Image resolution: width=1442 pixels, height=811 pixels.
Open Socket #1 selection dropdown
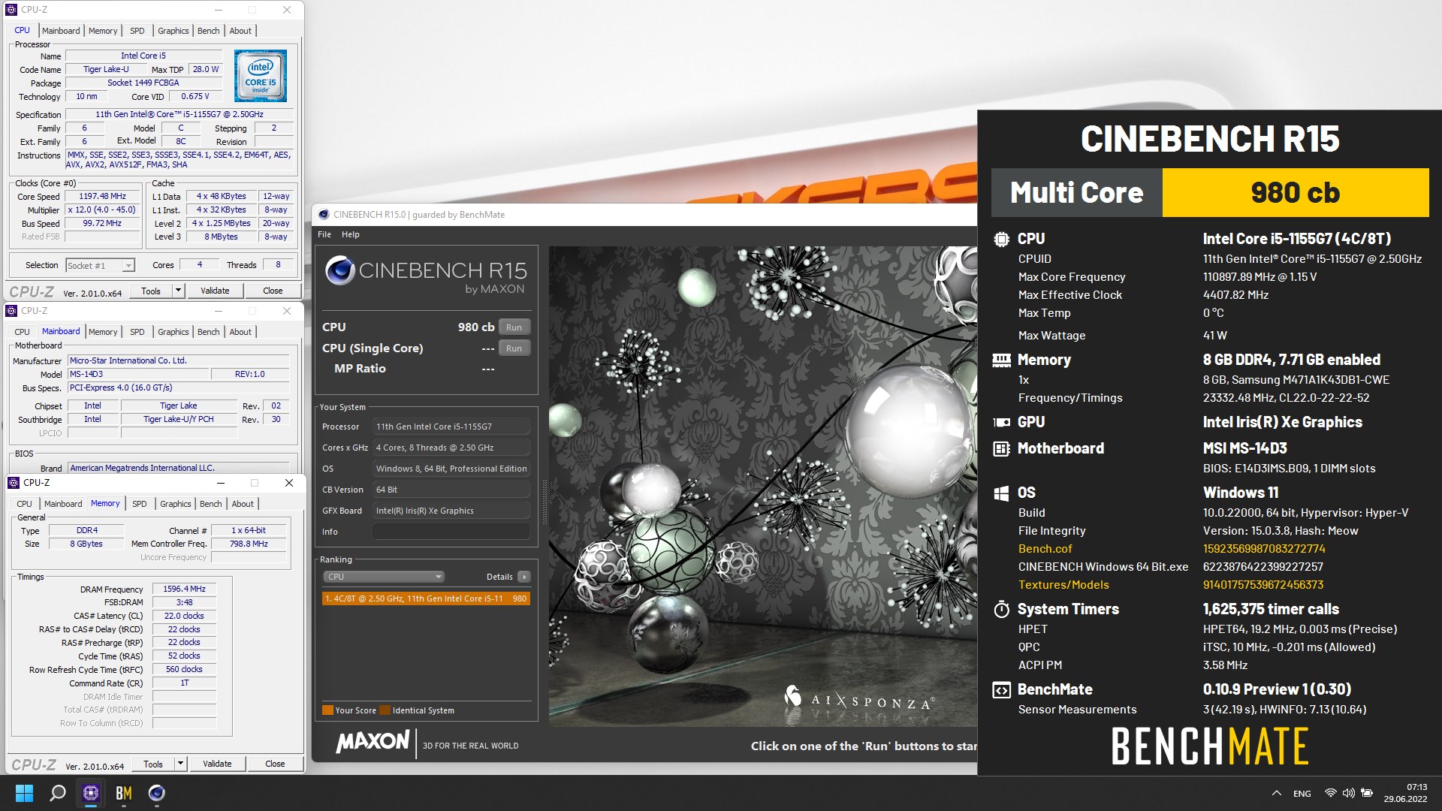tap(100, 265)
